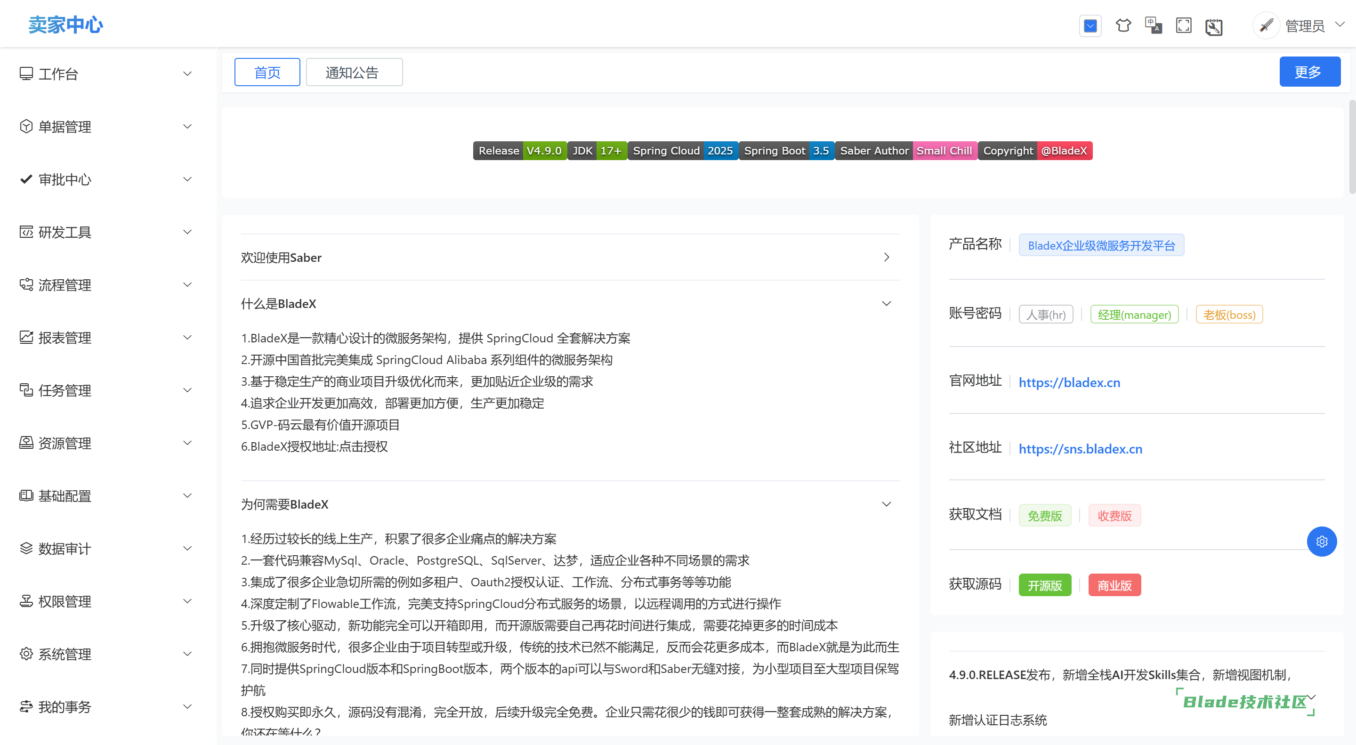This screenshot has height=745, width=1356.
Task: Open the blue theme color picker swatch
Action: pyautogui.click(x=1090, y=25)
